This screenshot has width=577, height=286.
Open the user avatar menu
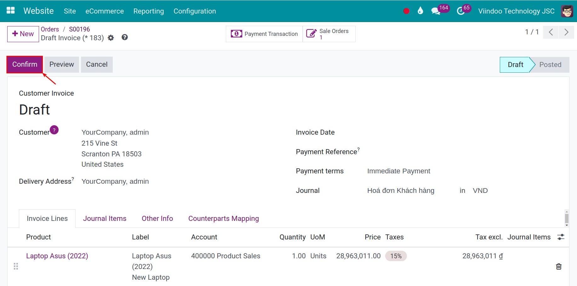pyautogui.click(x=567, y=11)
